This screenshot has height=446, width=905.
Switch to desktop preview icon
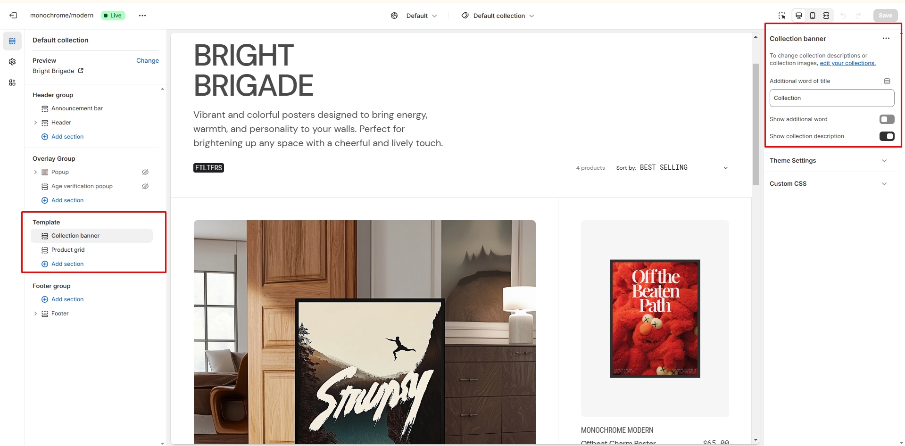click(799, 16)
